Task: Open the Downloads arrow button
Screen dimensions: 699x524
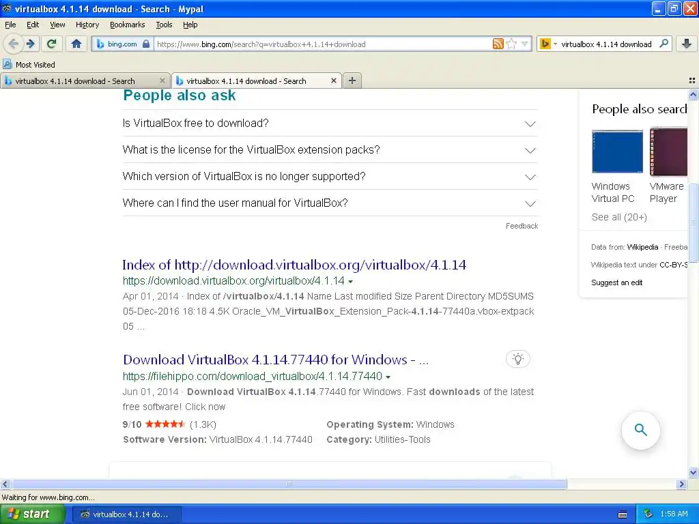Action: click(687, 44)
